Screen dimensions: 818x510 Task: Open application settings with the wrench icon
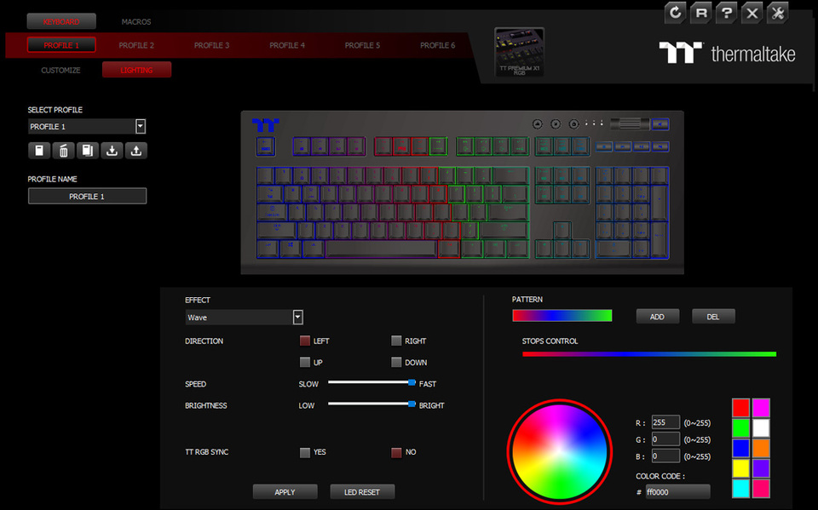coord(777,14)
